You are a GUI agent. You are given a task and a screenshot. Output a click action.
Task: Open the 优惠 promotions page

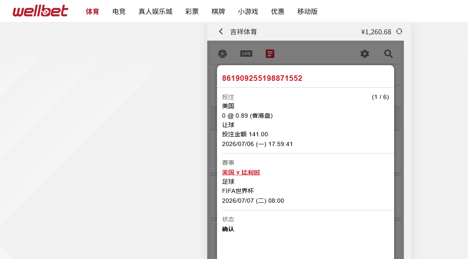pyautogui.click(x=278, y=11)
